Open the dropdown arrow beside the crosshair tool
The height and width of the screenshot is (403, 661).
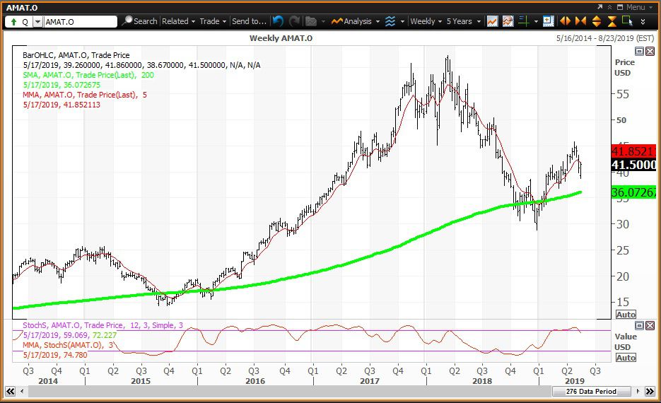coord(536,21)
